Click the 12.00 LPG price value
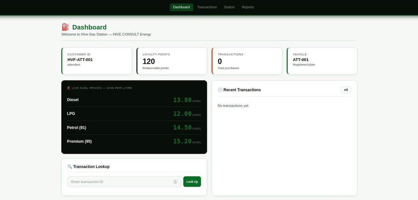 point(182,114)
